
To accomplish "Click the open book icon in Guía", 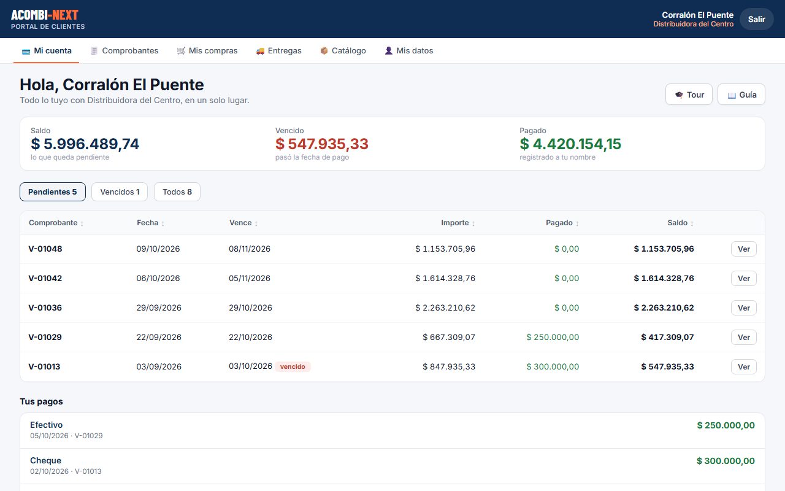I will click(x=732, y=95).
